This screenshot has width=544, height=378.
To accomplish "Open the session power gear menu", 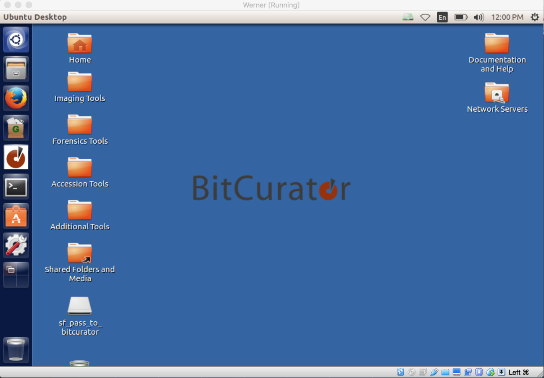I will coord(535,17).
